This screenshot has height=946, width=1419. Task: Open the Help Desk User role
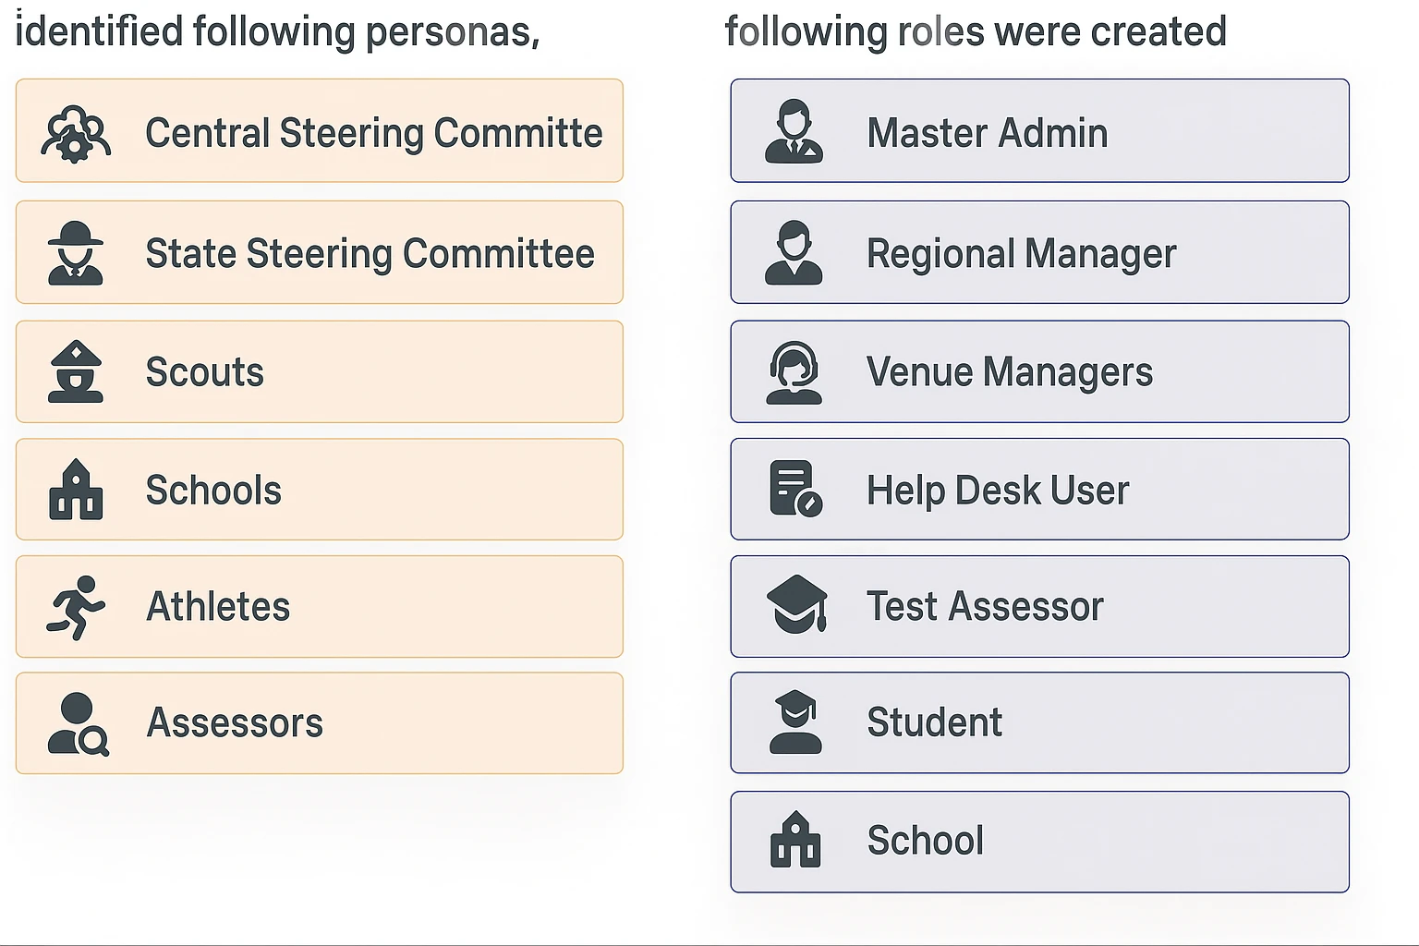1039,489
